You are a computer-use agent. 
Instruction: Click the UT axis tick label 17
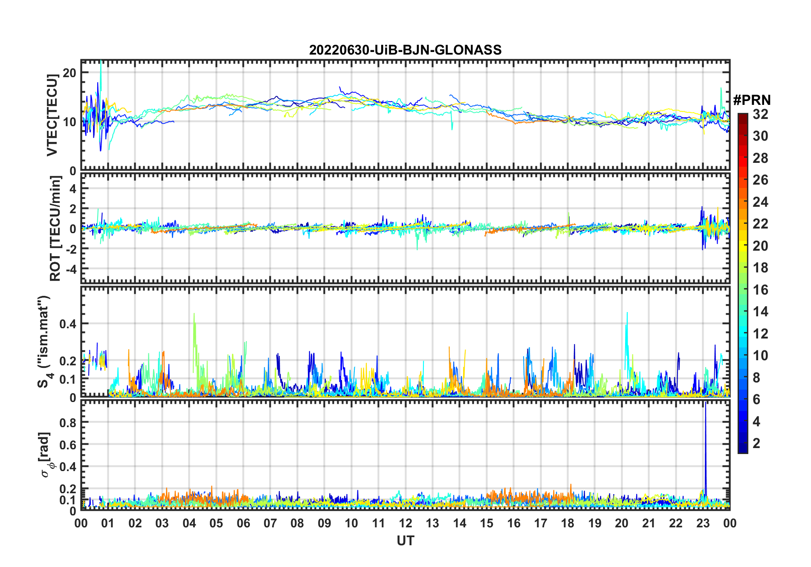pos(541,523)
